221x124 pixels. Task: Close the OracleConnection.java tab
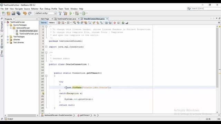coord(107,19)
